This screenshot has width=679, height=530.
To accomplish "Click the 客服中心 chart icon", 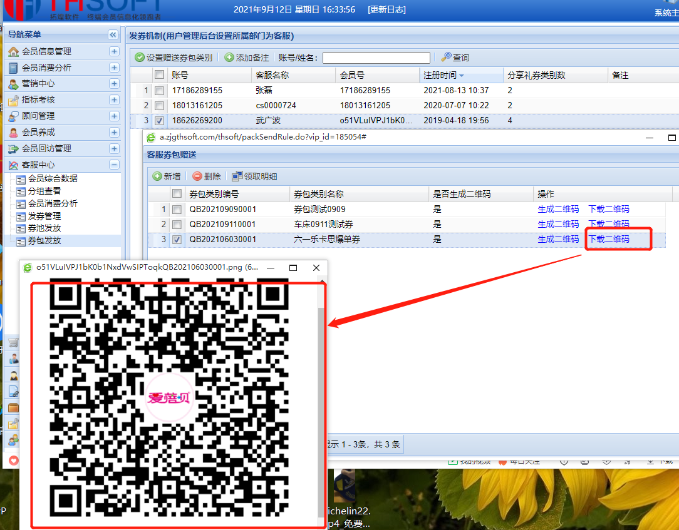I will point(13,165).
